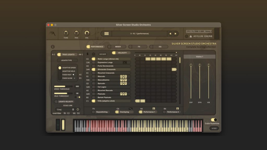Click the curve icon on Expressive Longs row
The image size is (267, 150).
tap(125, 63)
